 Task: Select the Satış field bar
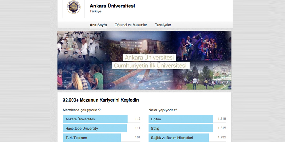pyautogui.click(x=181, y=129)
